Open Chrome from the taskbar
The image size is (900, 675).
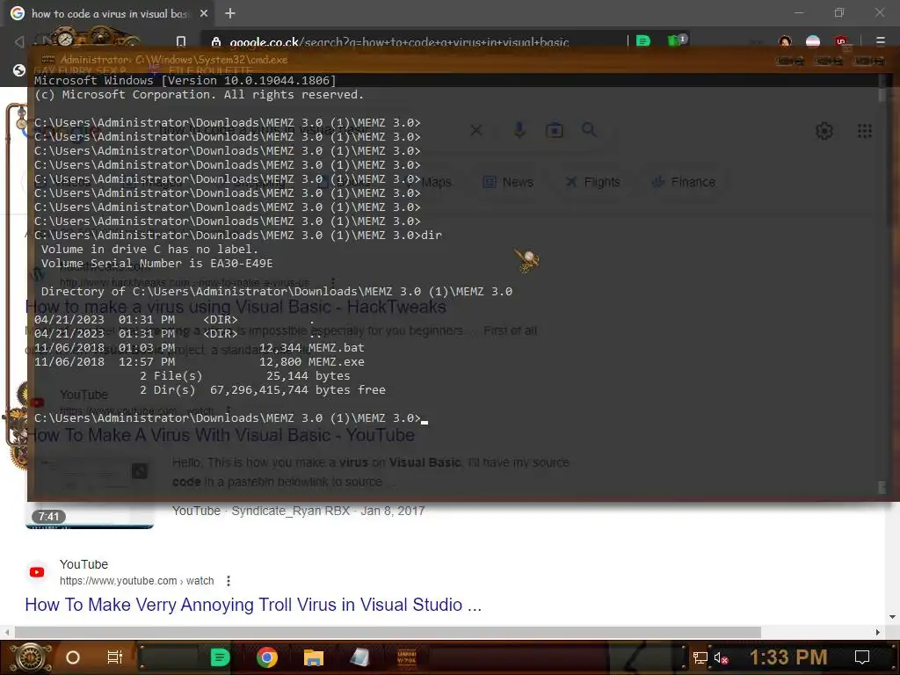pyautogui.click(x=267, y=657)
